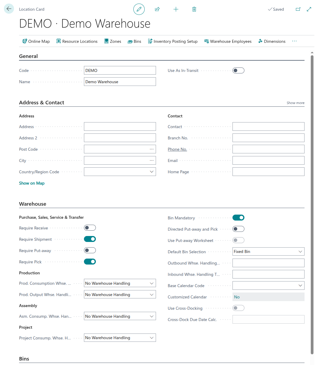Open the more actions ellipsis menu
The image size is (334, 365).
click(294, 41)
